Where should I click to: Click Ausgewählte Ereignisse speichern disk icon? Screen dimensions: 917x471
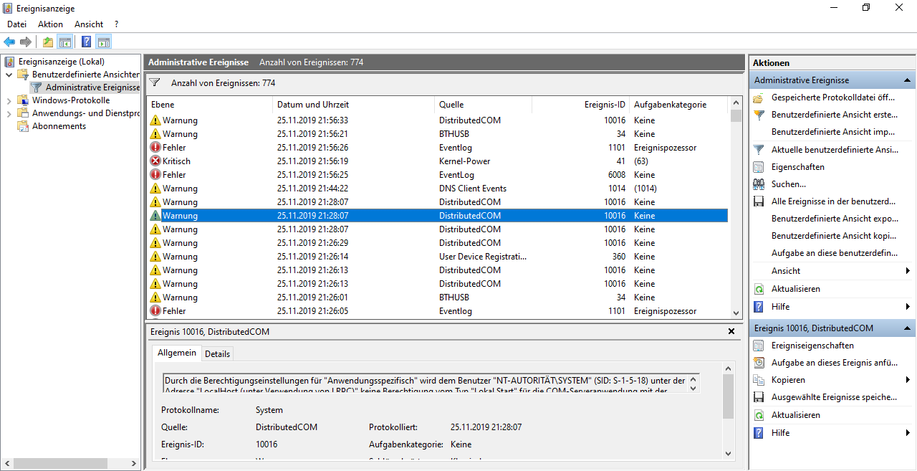click(x=759, y=397)
